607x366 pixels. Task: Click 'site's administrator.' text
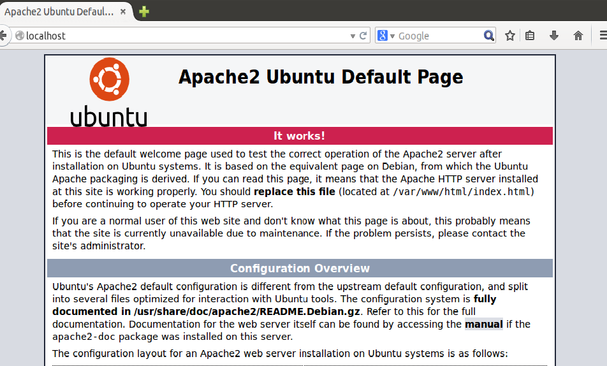tap(99, 246)
